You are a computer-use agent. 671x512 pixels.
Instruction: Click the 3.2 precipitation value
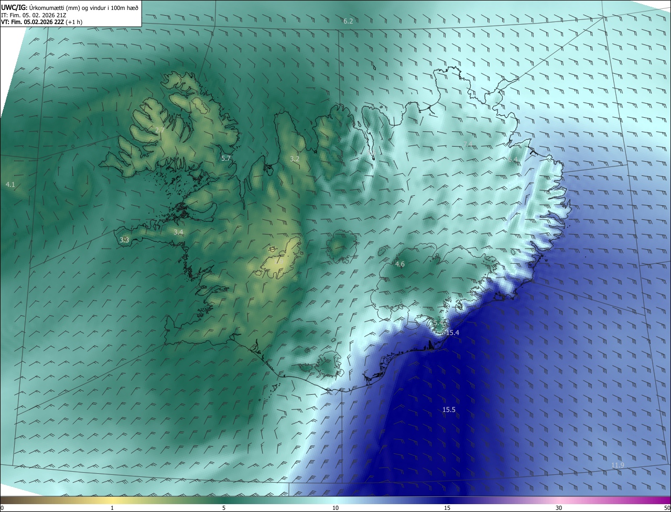pos(295,159)
